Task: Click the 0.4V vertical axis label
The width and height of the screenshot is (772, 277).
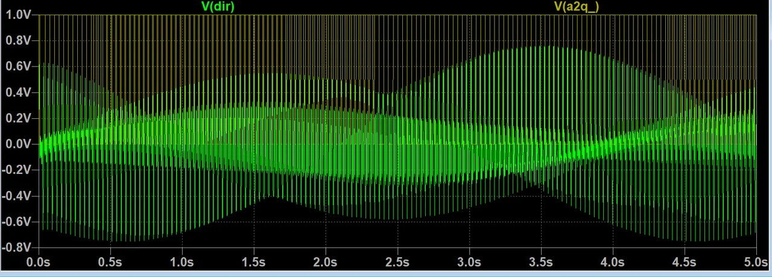Action: coord(18,93)
